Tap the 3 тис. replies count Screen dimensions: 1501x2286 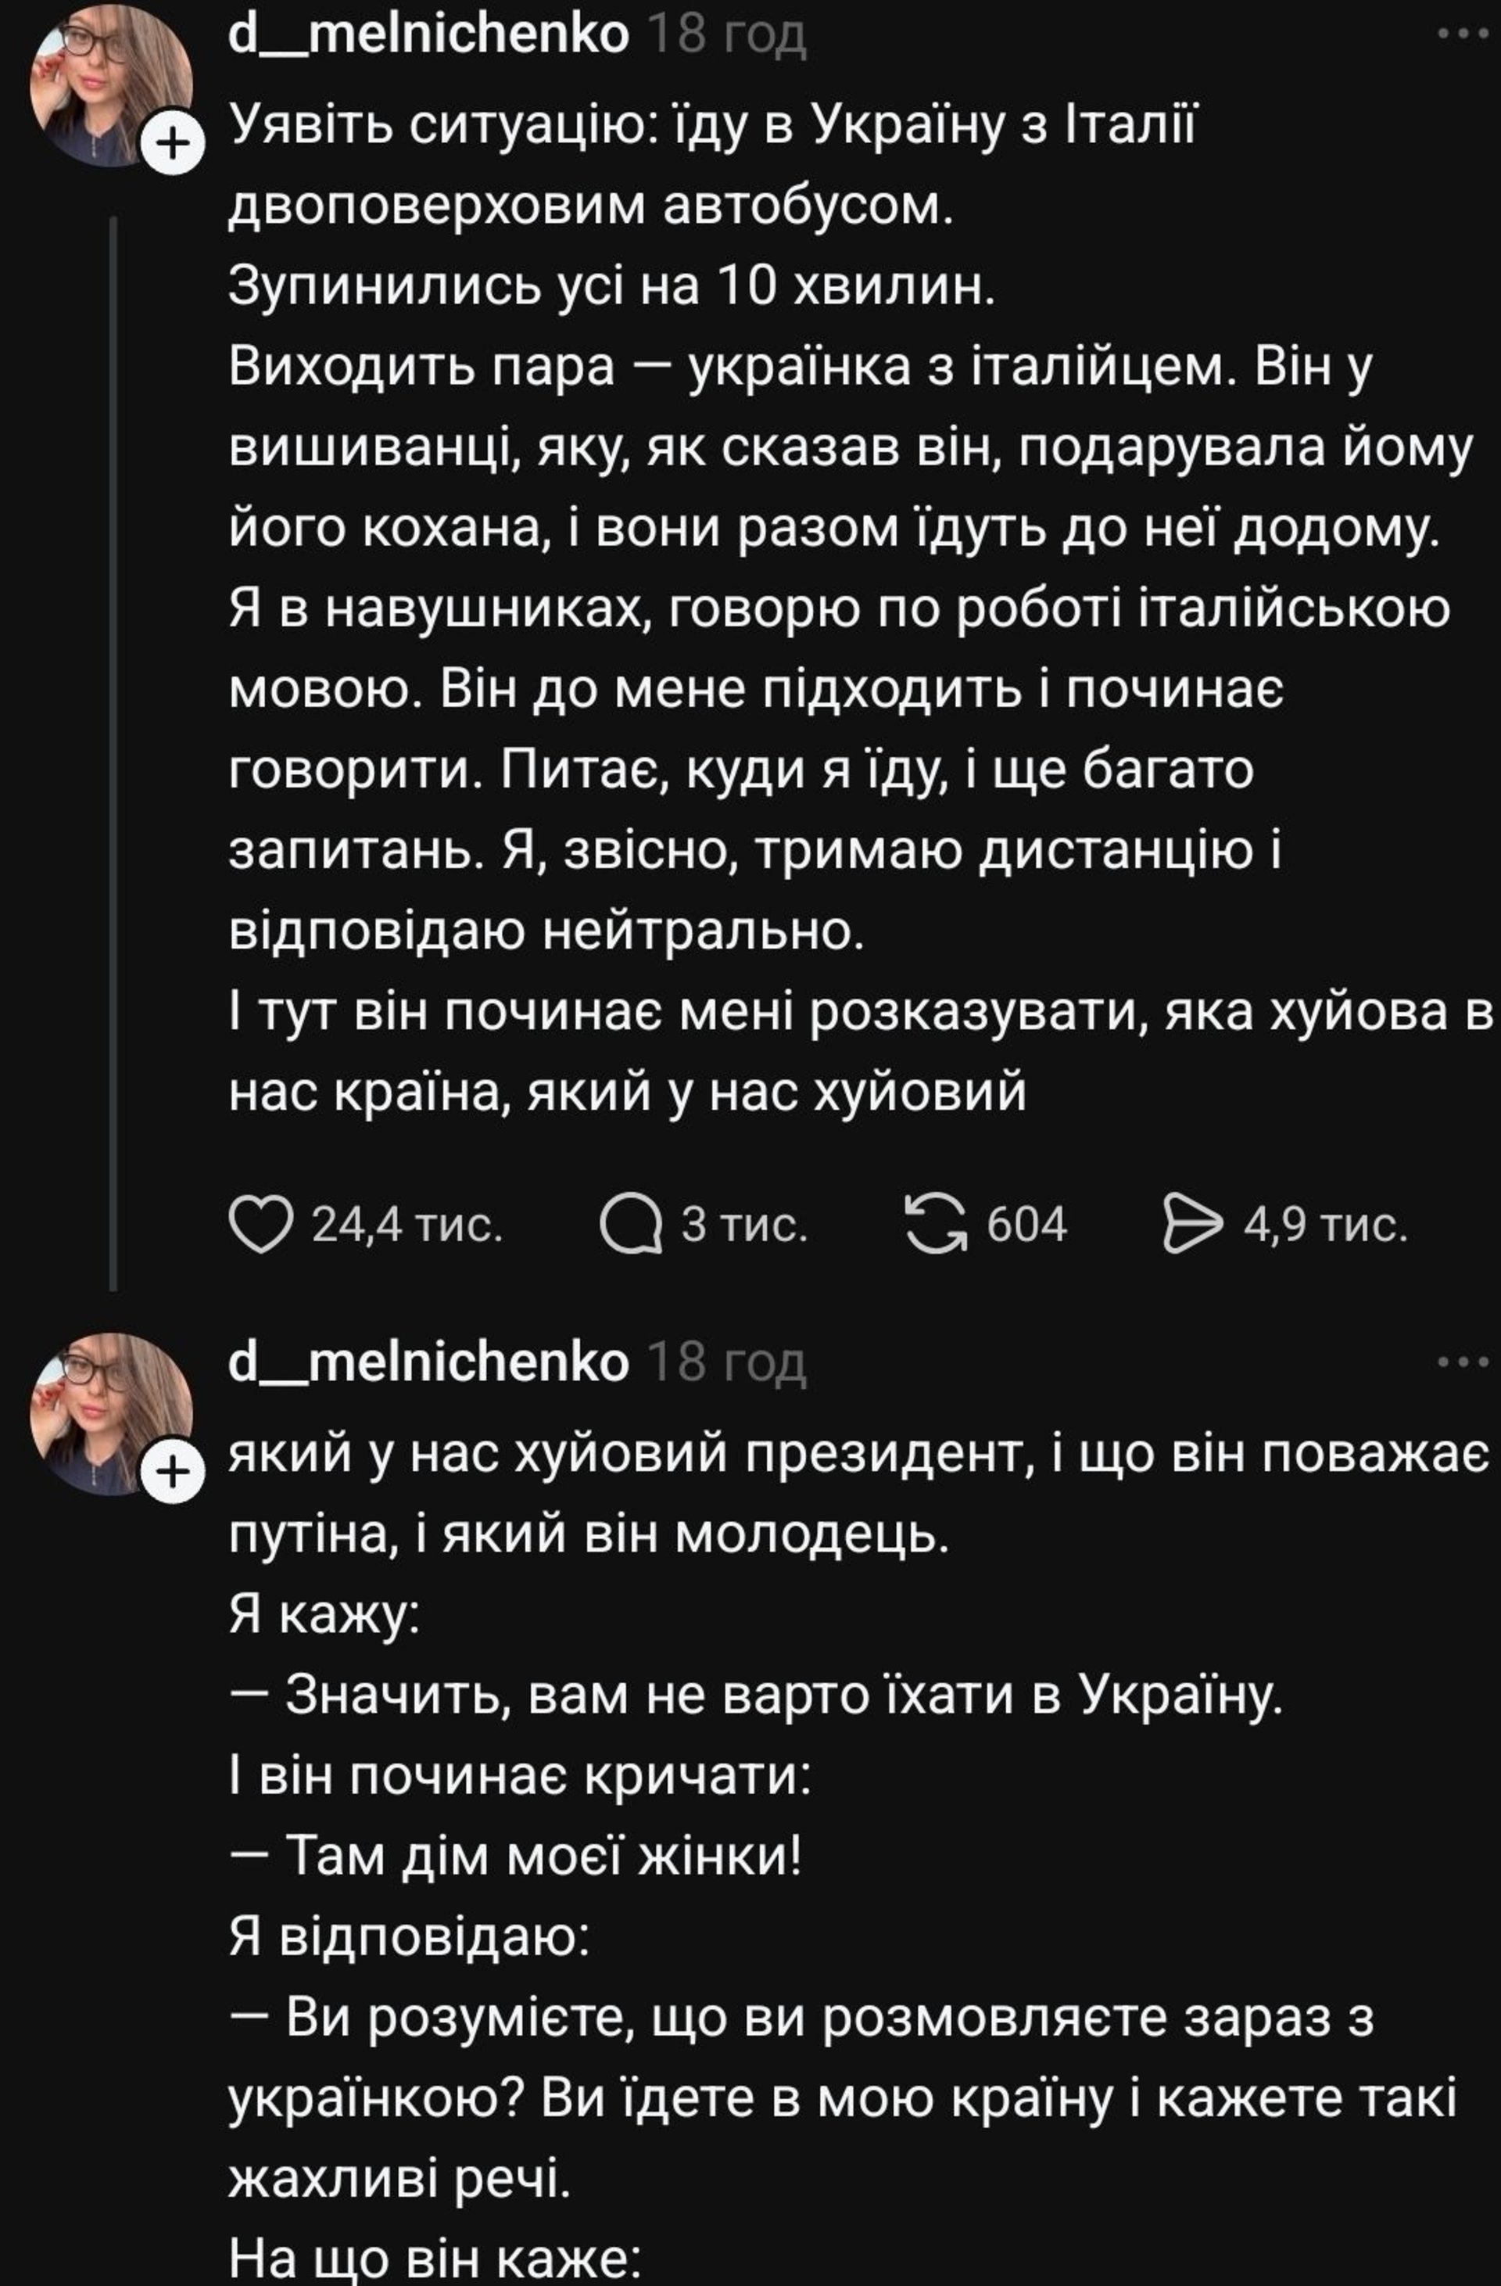745,1225
